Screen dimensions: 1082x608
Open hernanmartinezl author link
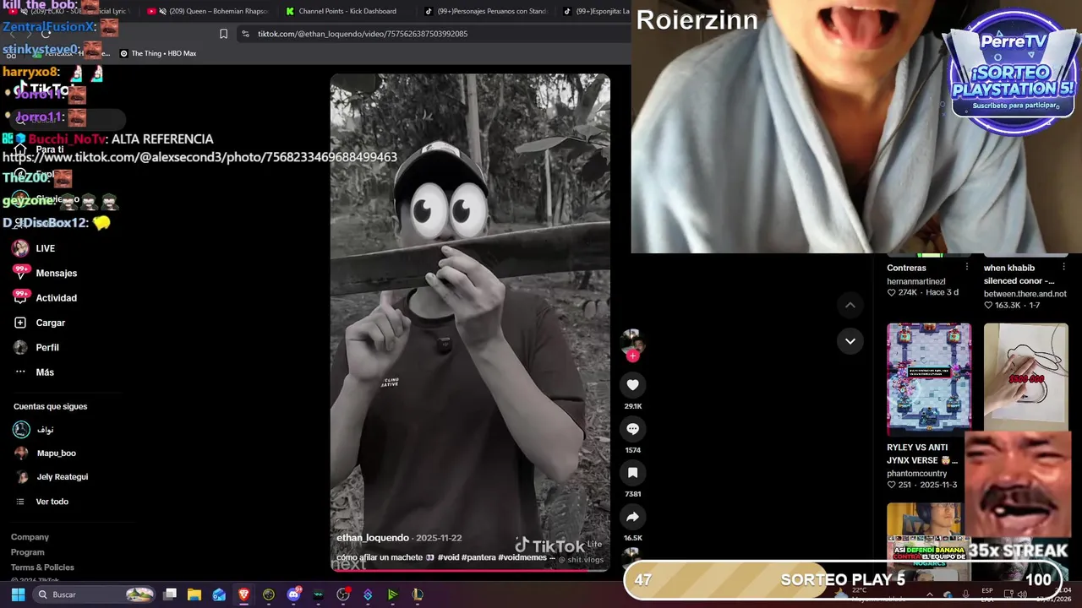916,281
